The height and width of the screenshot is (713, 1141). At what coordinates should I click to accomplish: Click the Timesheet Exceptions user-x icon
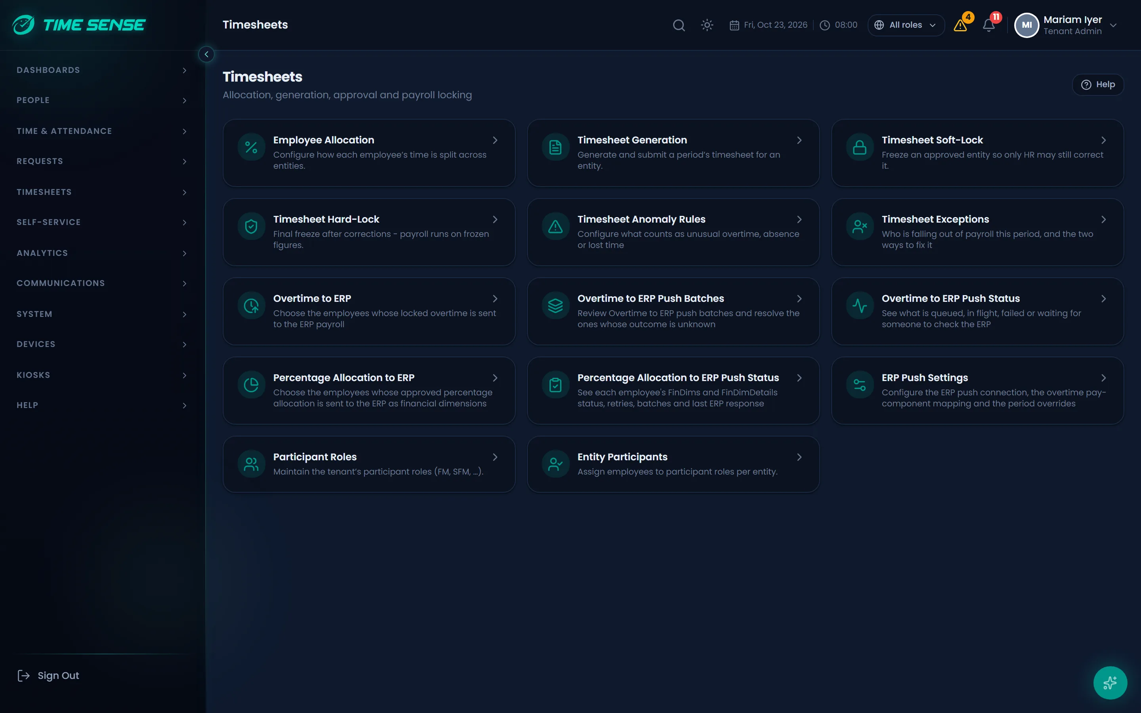click(860, 227)
